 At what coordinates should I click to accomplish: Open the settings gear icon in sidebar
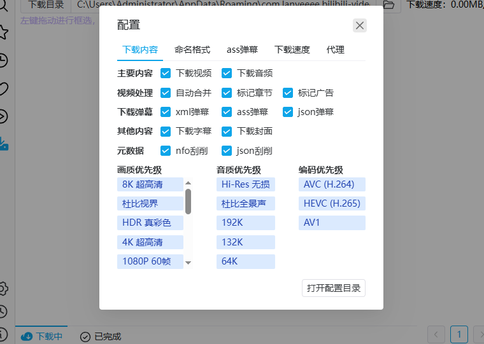[3, 288]
